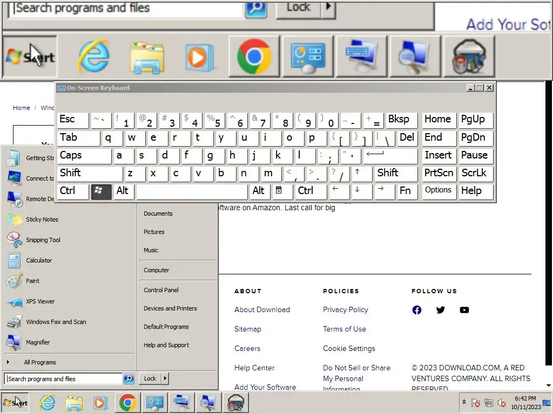Open Devices and Printers
Viewport: 553px width, 414px height.
(x=170, y=308)
